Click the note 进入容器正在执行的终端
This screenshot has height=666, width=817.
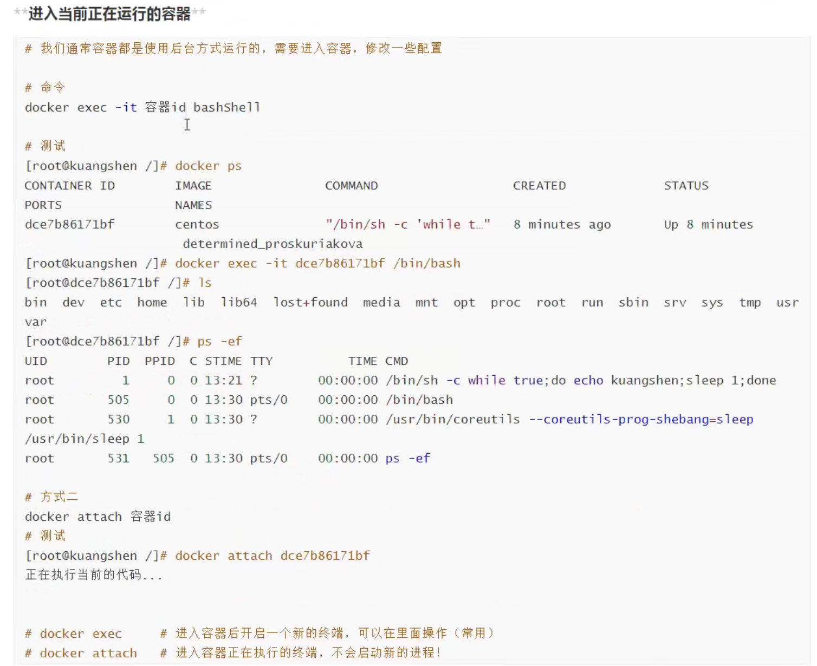pyautogui.click(x=301, y=652)
